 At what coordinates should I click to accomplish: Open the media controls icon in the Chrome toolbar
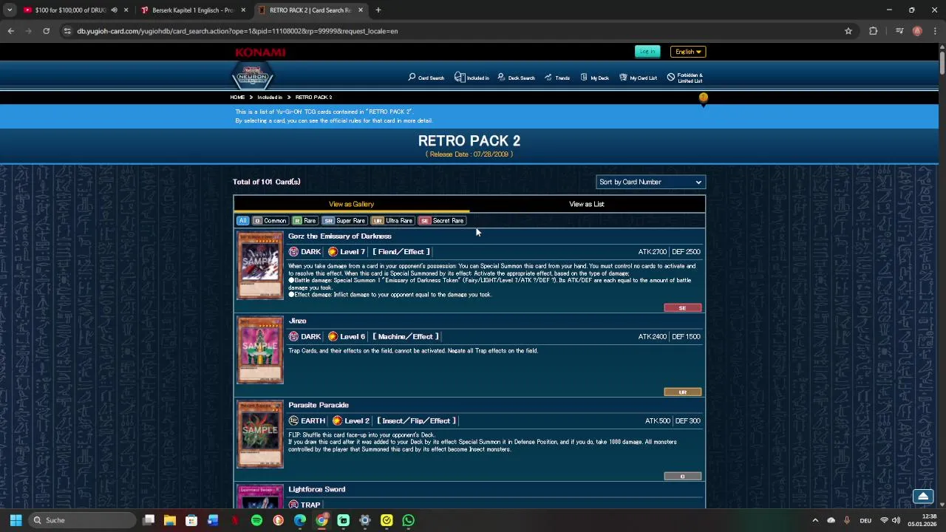click(899, 31)
